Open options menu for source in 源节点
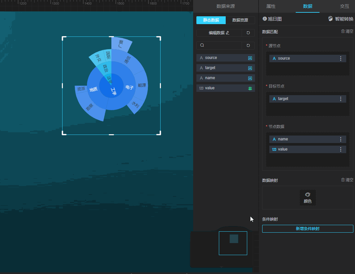 click(x=341, y=58)
